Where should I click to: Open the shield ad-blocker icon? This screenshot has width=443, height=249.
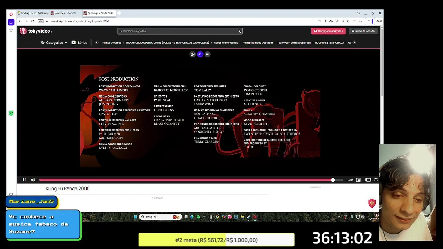337,21
